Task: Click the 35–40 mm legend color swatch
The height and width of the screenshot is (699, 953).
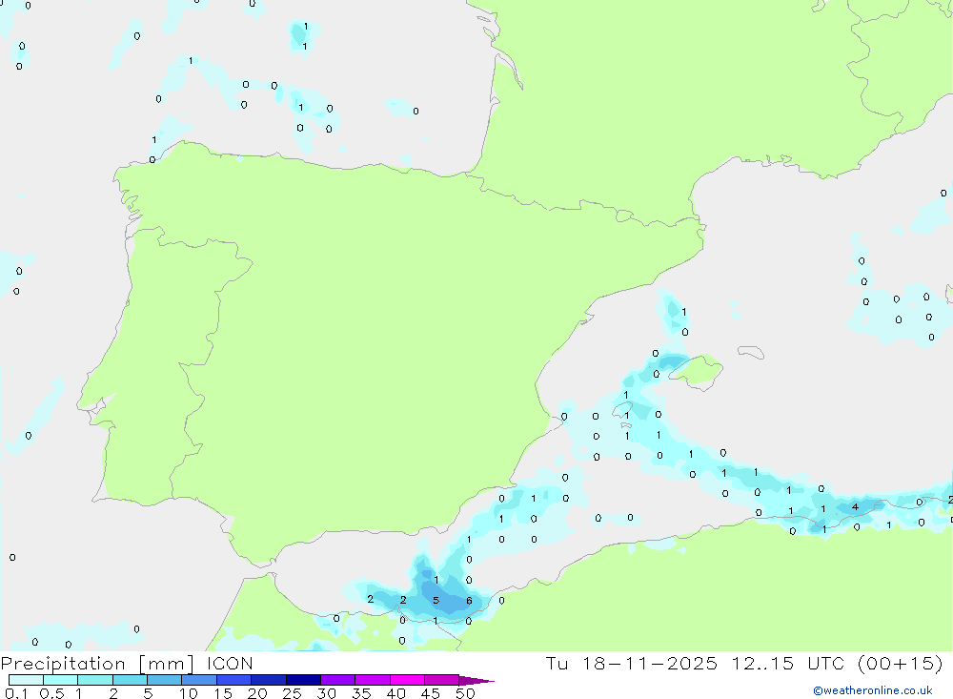Action: pos(373,680)
